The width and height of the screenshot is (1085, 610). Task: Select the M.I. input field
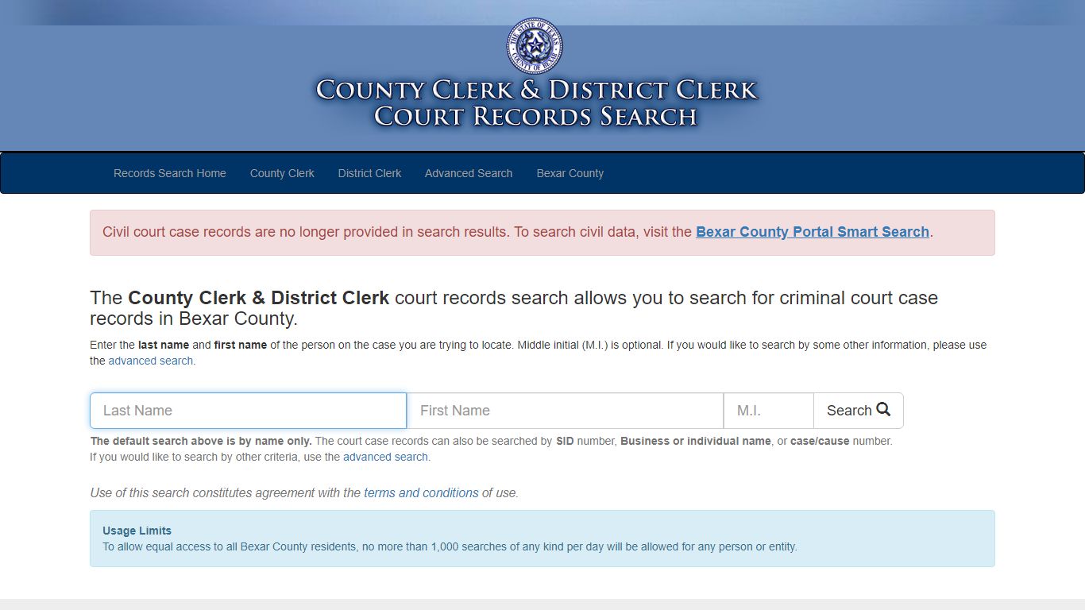click(x=768, y=411)
